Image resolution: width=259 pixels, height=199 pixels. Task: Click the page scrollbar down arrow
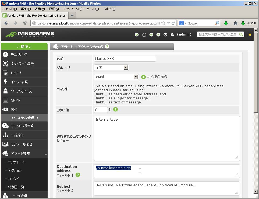coord(256,191)
